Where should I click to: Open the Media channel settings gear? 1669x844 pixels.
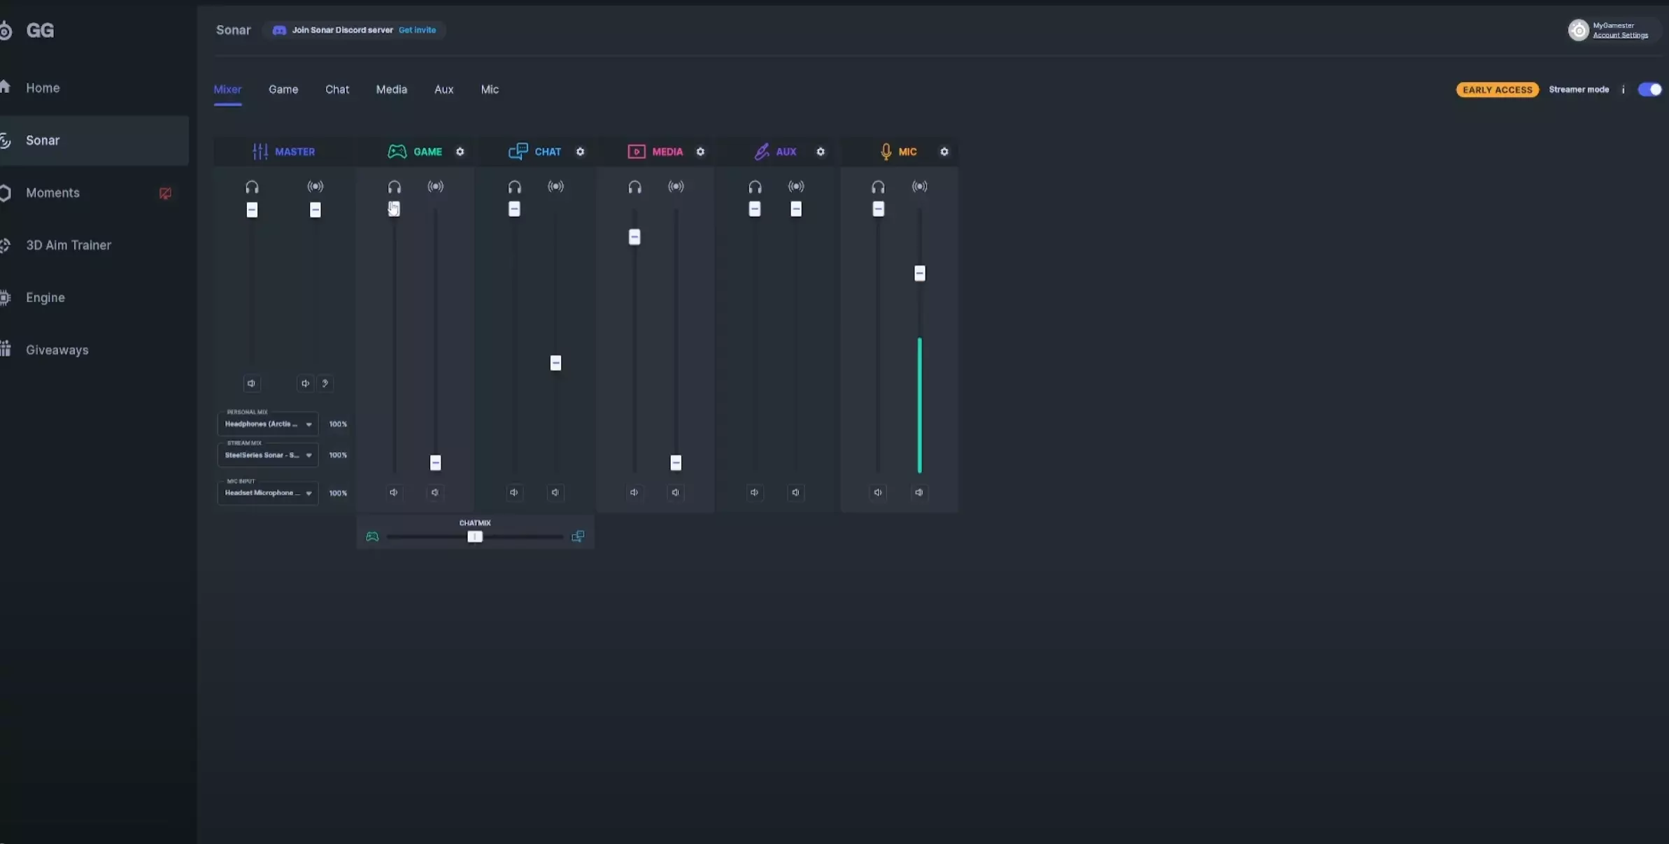click(x=700, y=152)
